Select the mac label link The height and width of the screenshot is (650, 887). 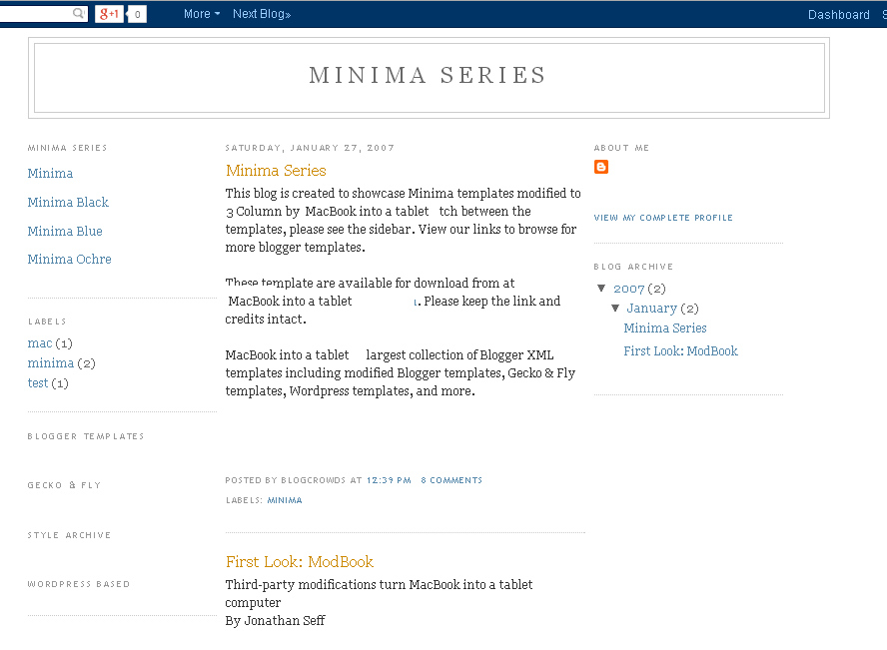40,343
